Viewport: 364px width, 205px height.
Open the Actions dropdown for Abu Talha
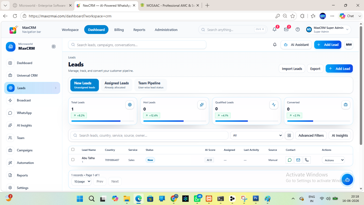coord(333,160)
